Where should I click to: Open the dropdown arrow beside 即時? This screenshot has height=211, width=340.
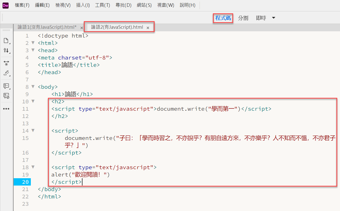(274, 18)
